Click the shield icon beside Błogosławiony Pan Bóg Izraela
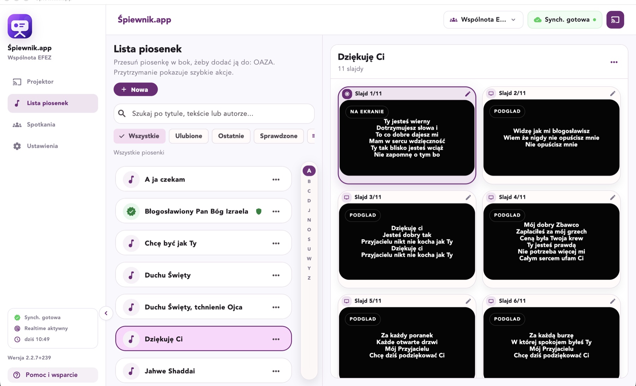The image size is (636, 386). click(259, 211)
